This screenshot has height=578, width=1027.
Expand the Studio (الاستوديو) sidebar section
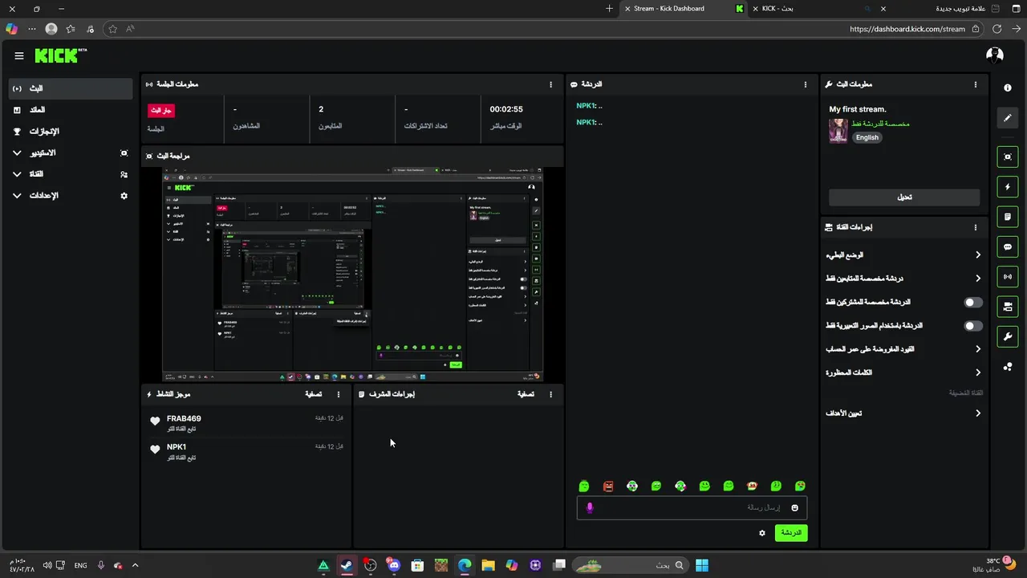pos(71,153)
